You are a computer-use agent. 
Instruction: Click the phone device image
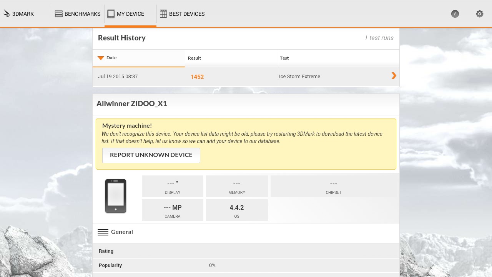116,196
